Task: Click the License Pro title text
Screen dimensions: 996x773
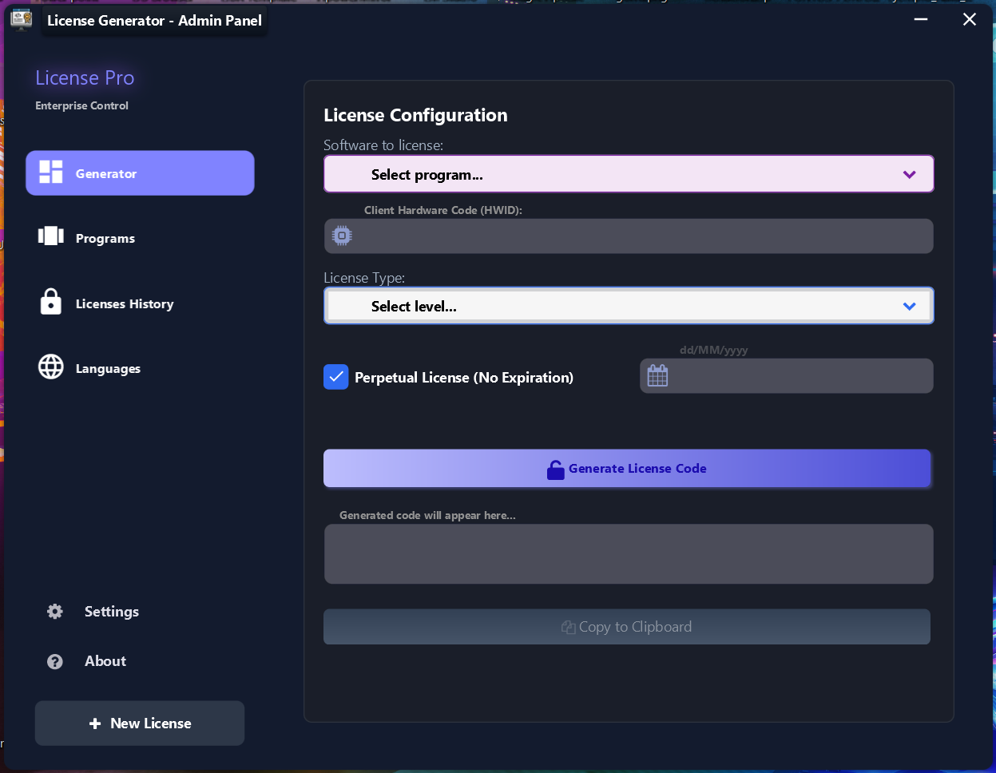Action: point(85,77)
